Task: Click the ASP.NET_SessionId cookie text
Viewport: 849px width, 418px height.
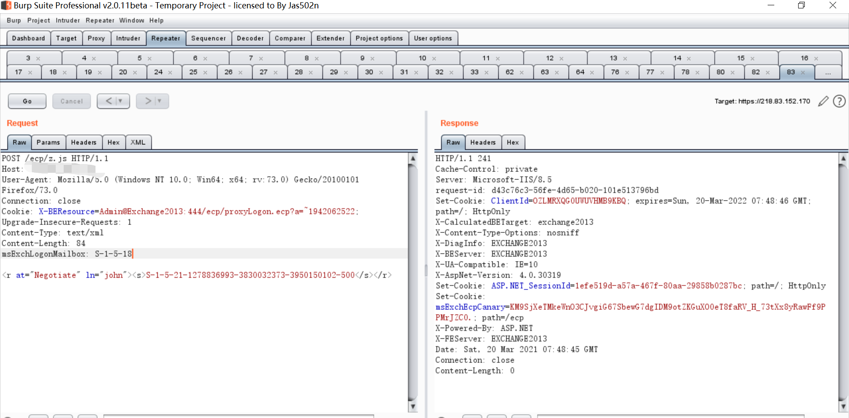Action: tap(616, 285)
